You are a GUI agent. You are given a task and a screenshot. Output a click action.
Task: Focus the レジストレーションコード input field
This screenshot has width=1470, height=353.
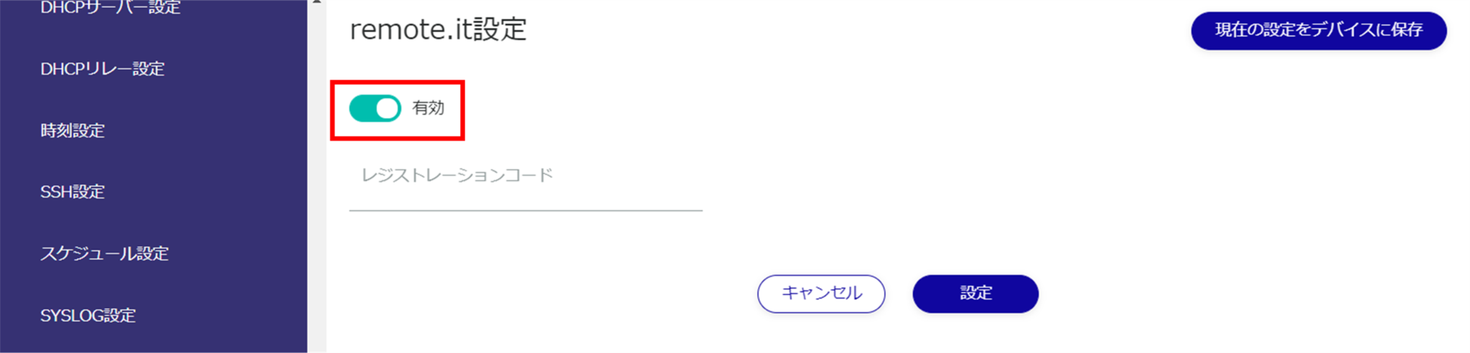pyautogui.click(x=525, y=186)
